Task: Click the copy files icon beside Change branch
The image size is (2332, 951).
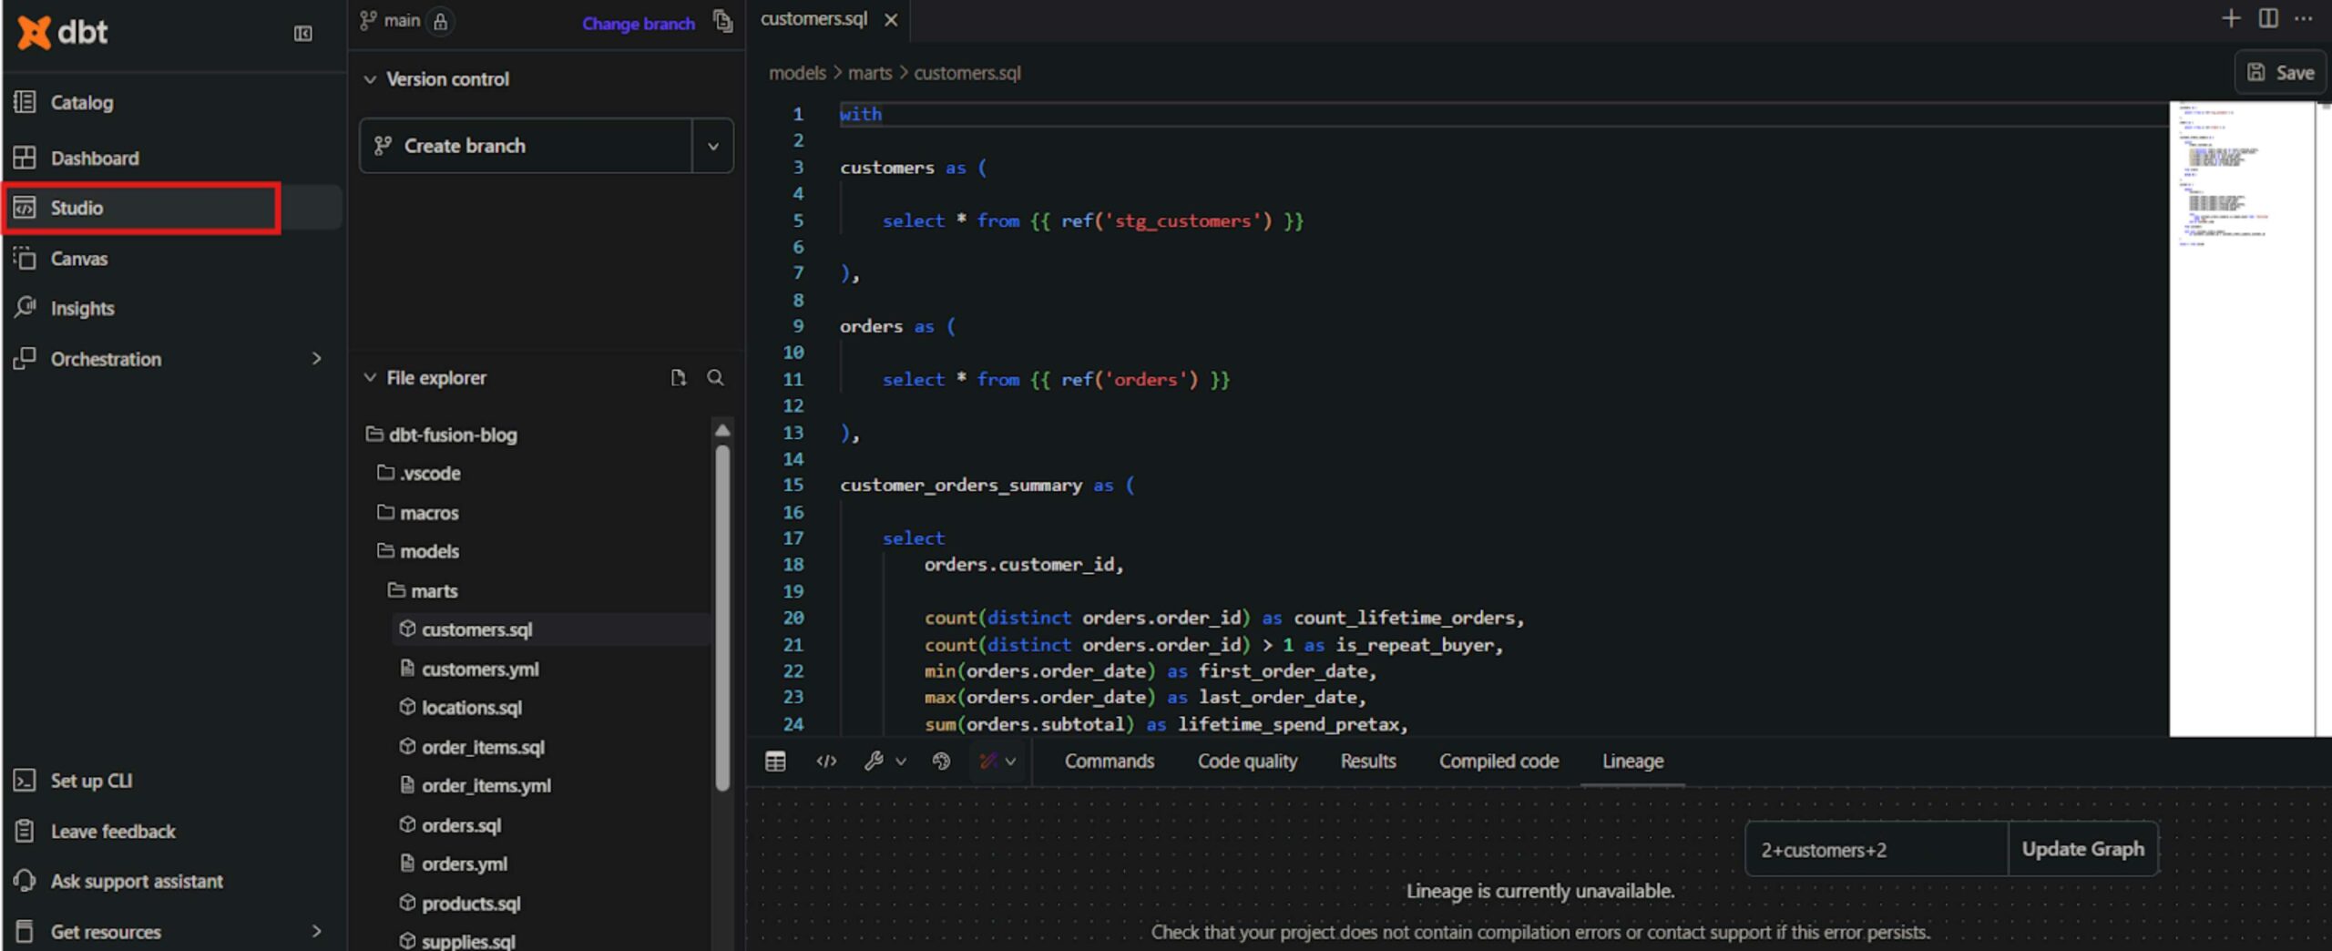Action: tap(722, 22)
